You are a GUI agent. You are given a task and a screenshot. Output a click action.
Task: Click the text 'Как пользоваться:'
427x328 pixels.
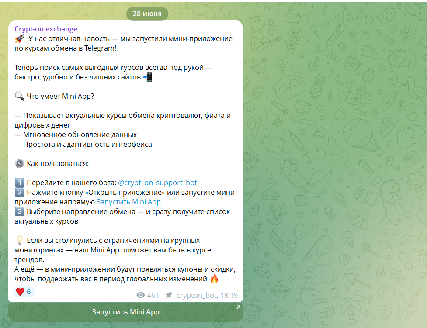click(x=58, y=164)
